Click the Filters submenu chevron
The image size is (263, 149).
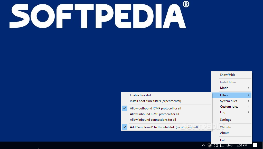tap(248, 95)
